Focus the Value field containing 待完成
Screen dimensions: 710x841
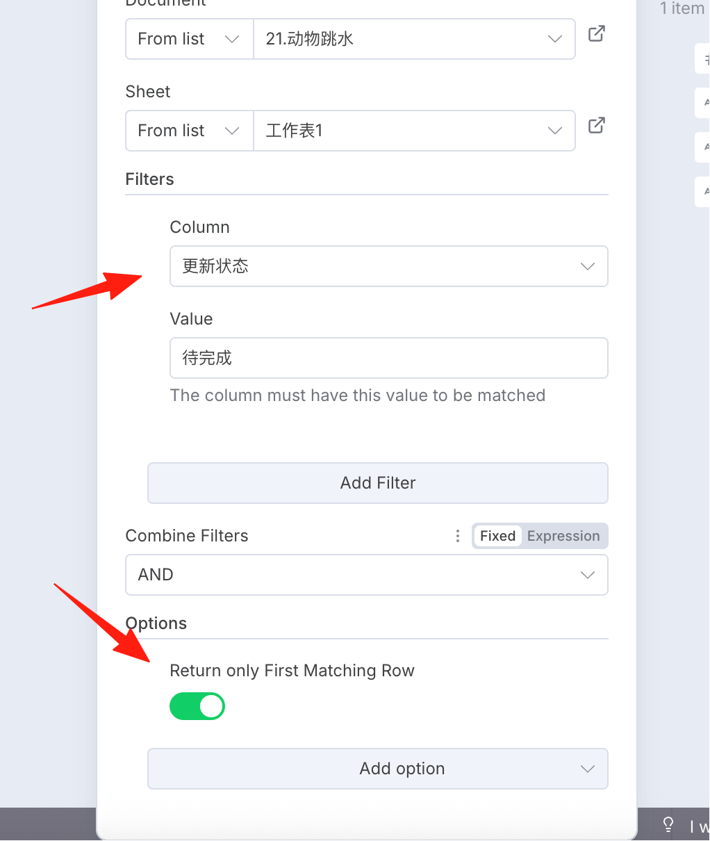pyautogui.click(x=389, y=358)
